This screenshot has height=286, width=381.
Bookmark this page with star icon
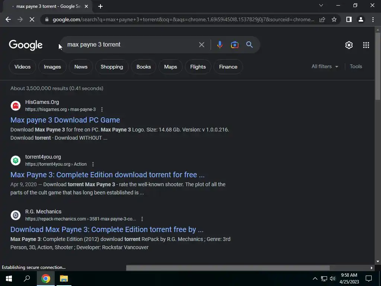tap(334, 19)
